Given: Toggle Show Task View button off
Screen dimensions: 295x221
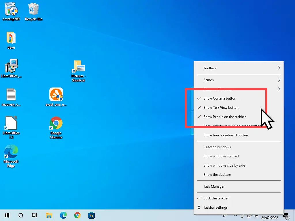Looking at the screenshot, I should [221, 107].
